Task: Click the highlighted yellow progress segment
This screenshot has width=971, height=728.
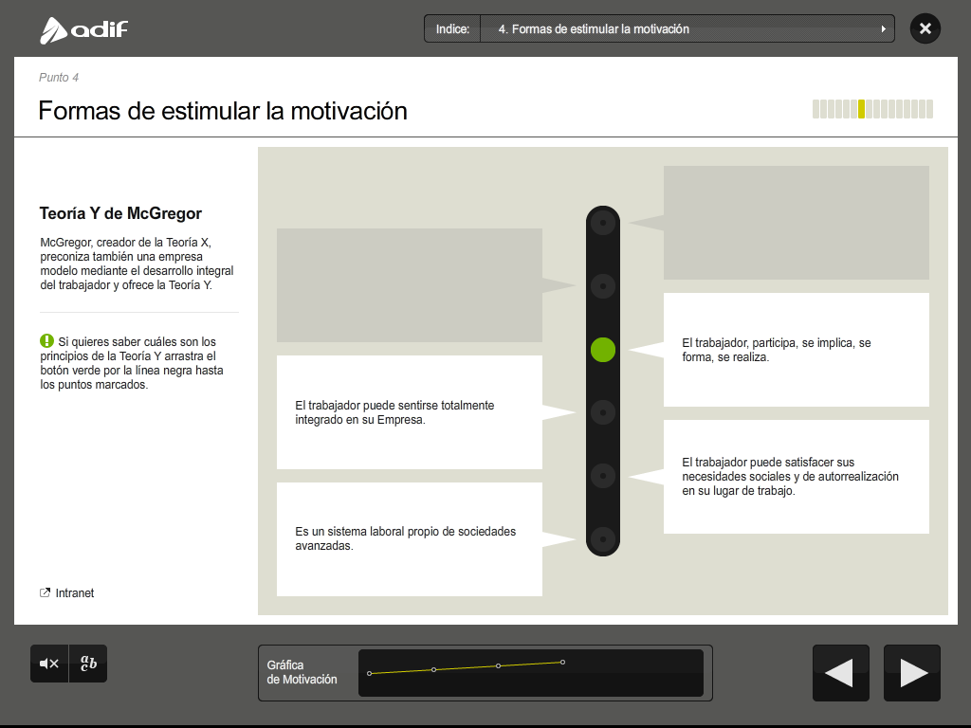Action: pos(861,109)
